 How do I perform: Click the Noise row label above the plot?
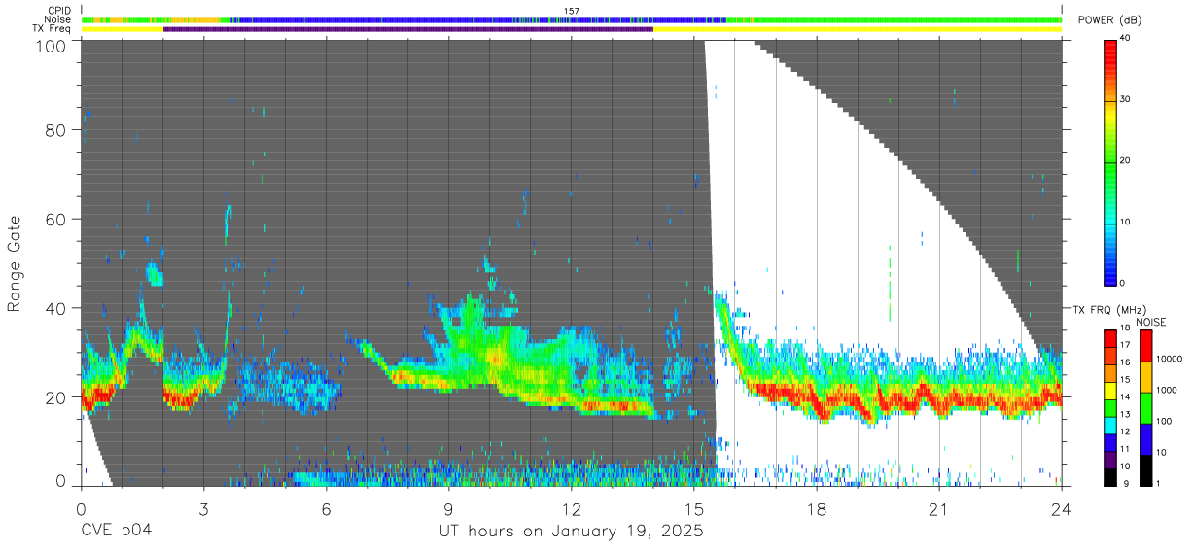[58, 19]
